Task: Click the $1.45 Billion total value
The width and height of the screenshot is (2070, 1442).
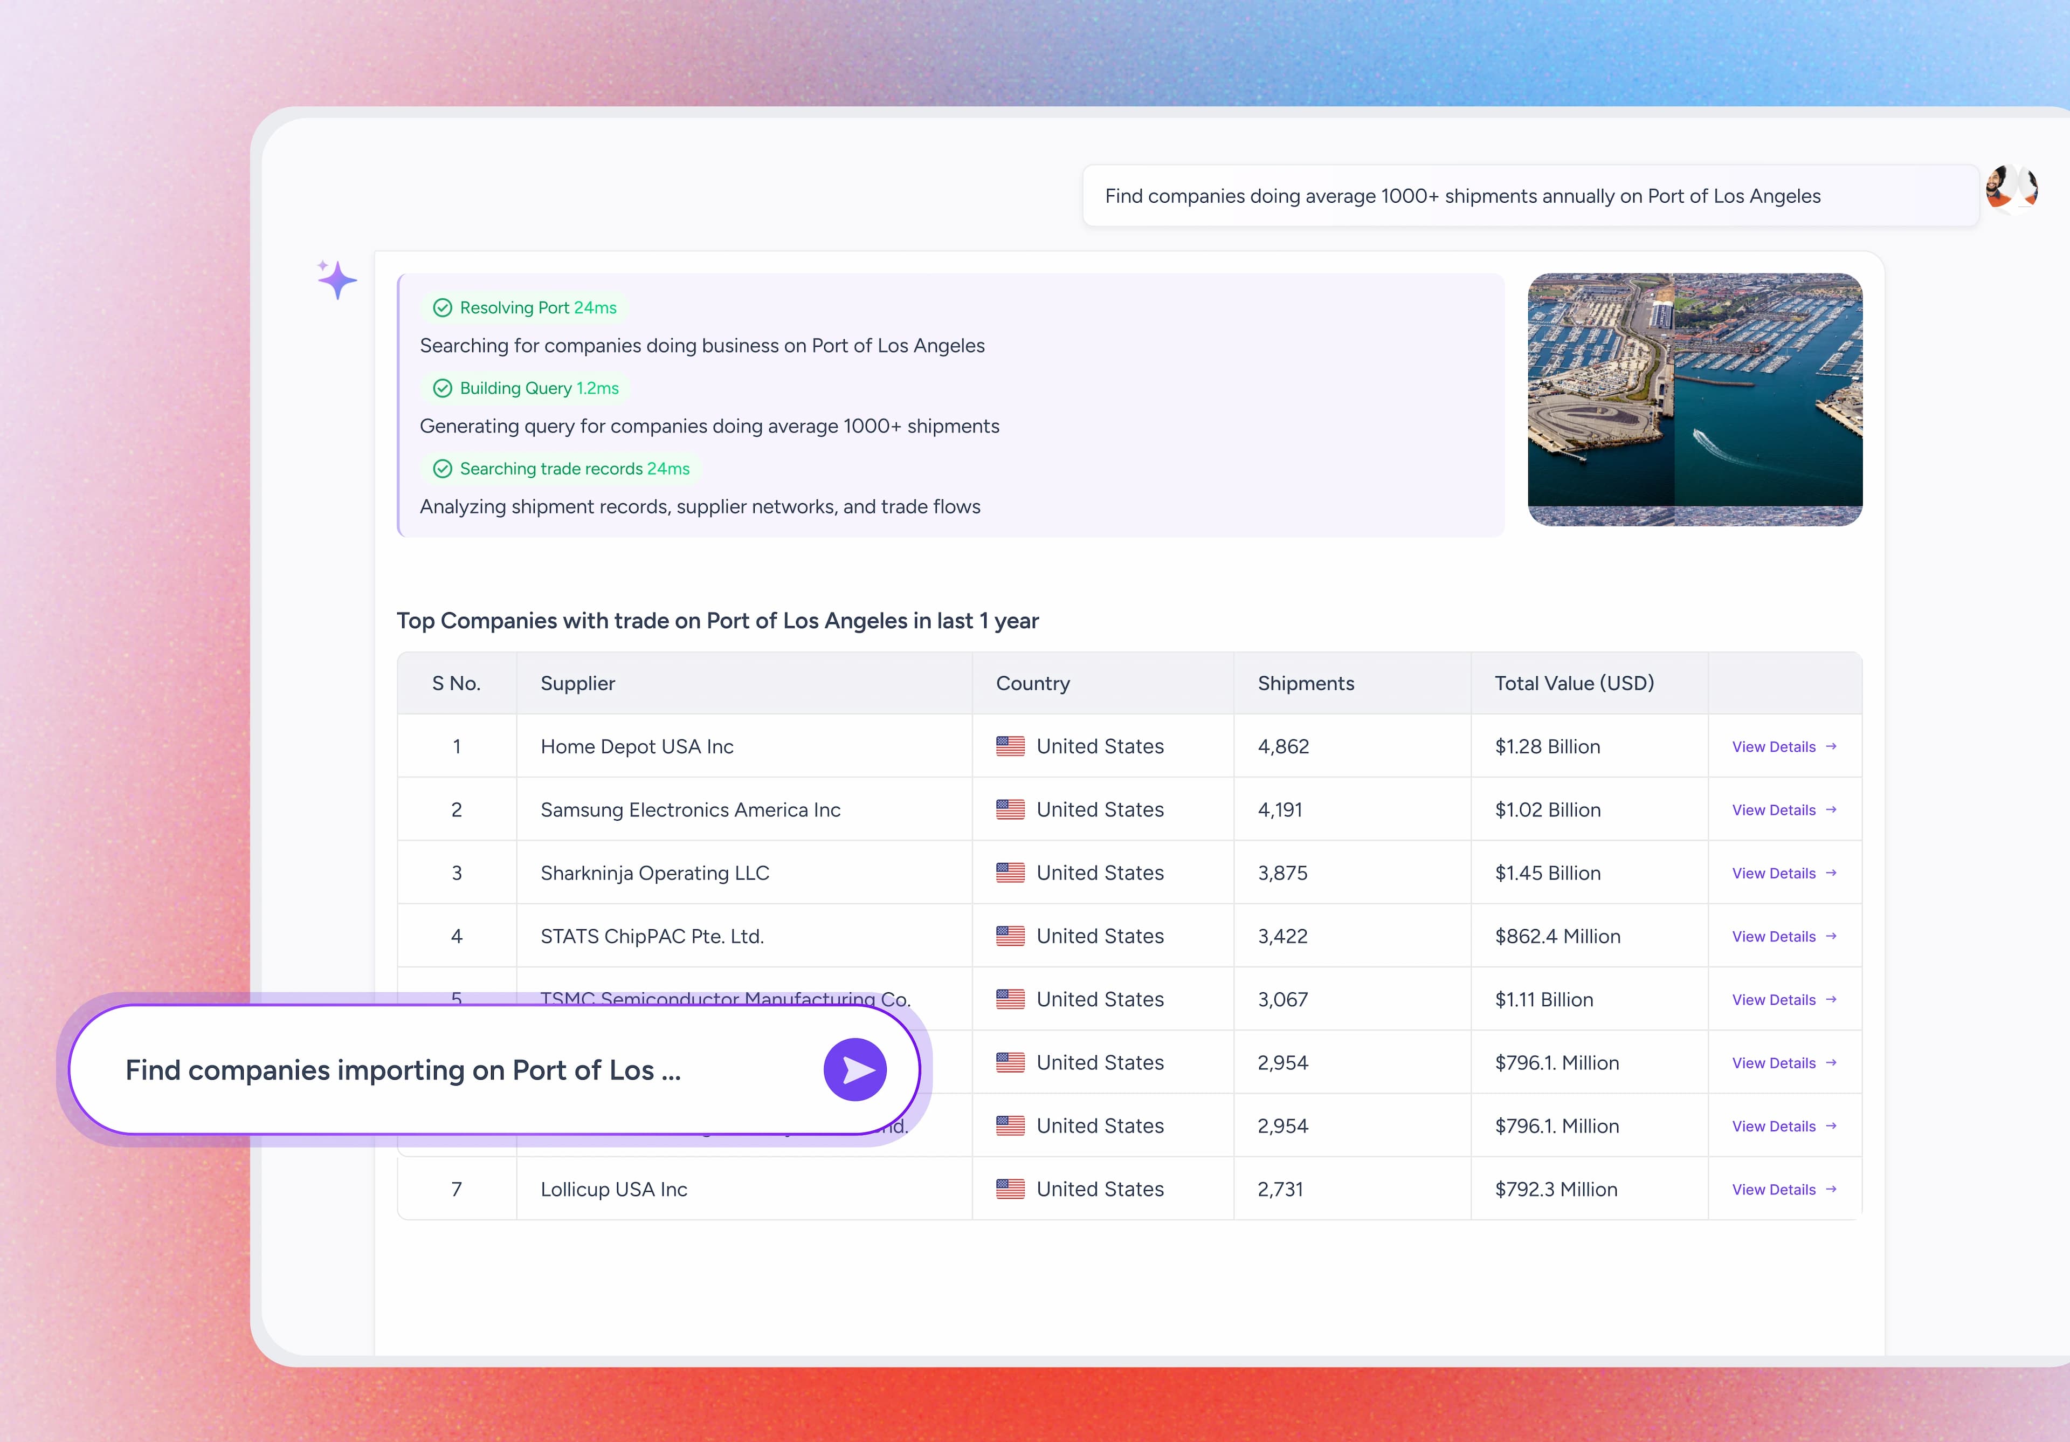Action: point(1547,872)
